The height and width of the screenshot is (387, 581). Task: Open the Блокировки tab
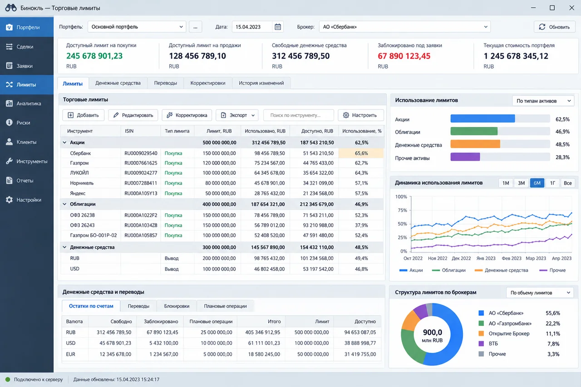pos(177,306)
